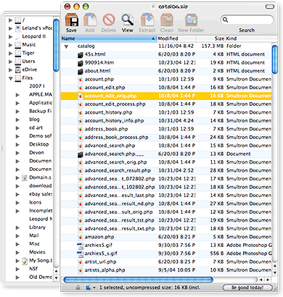Click the catalog folder name
Screen dimensions: 283x297
86,46
